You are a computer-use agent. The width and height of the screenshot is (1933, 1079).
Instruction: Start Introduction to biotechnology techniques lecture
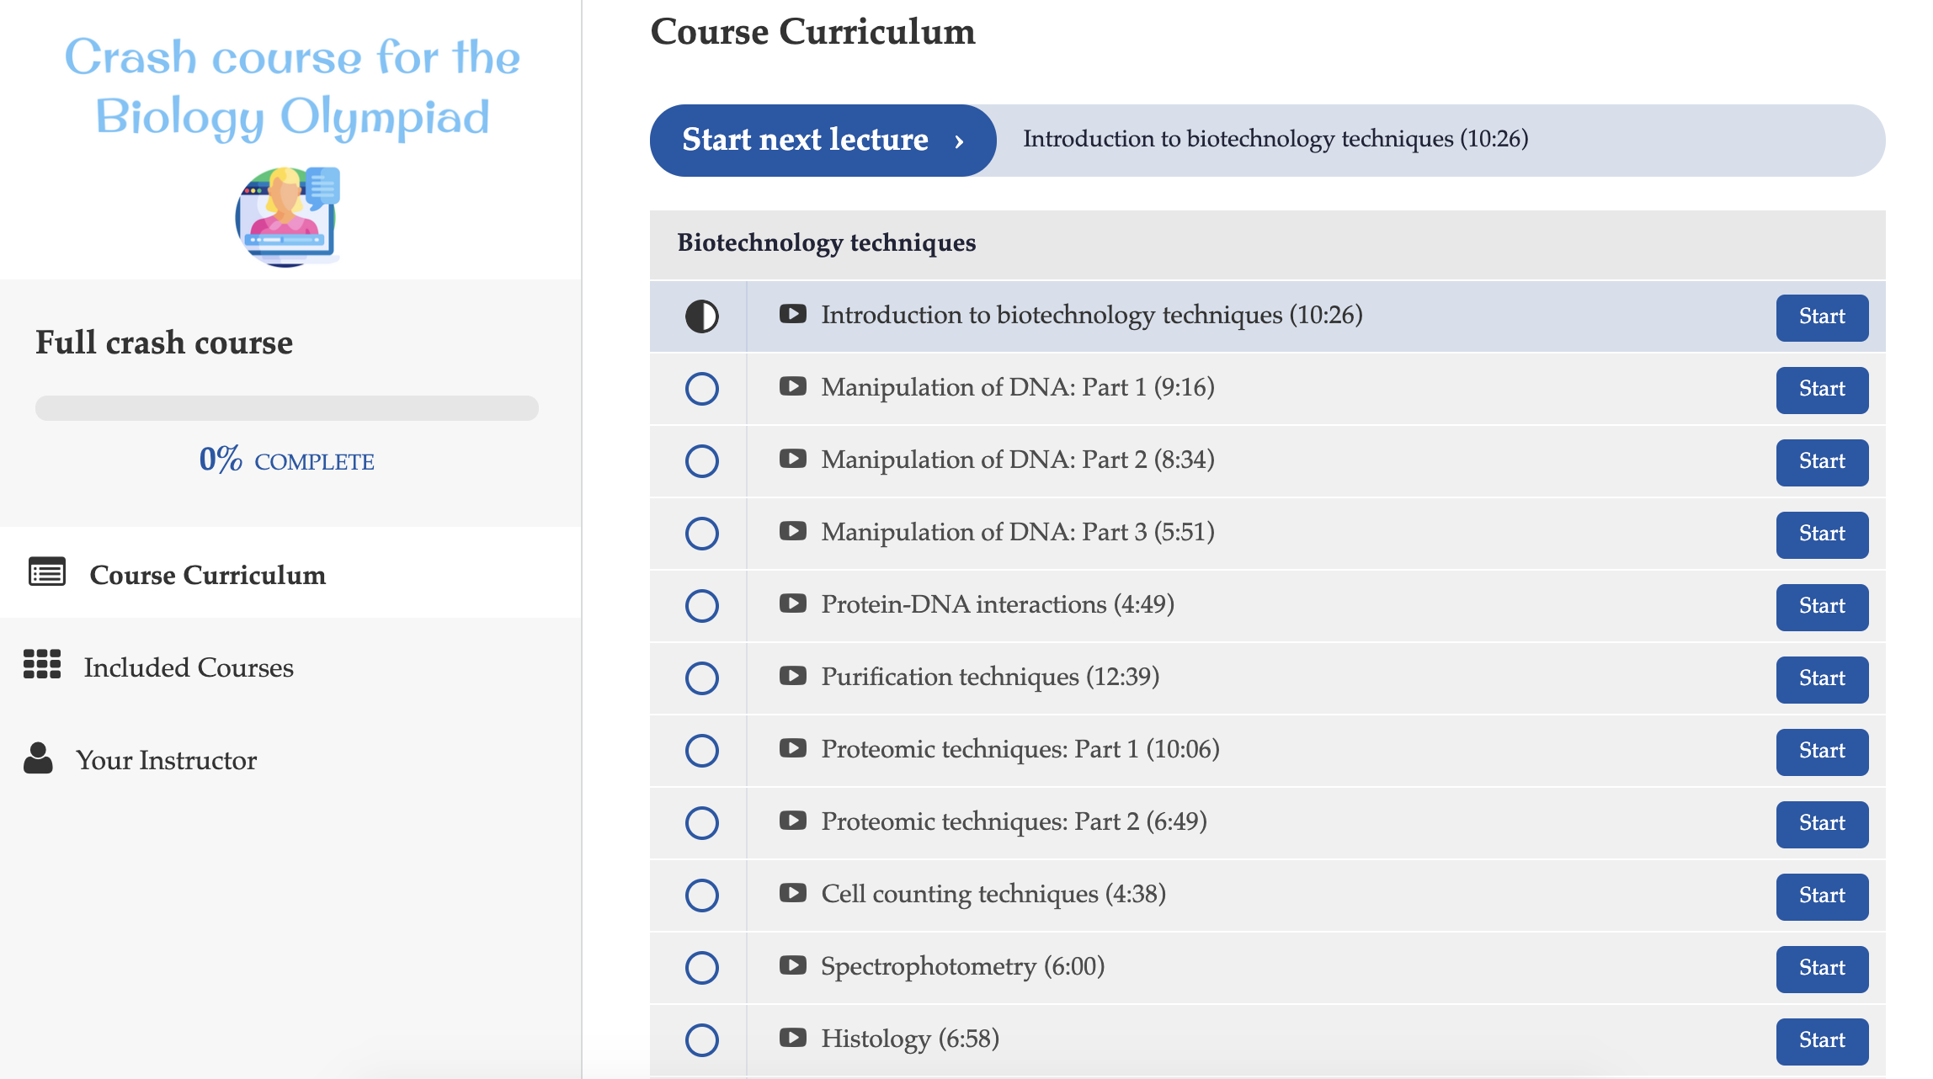pos(1822,317)
